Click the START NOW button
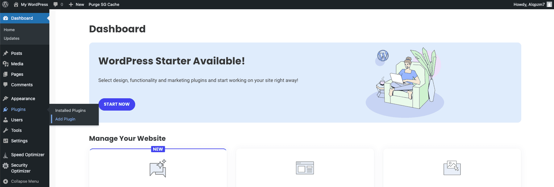Screen dimensions: 554x187 click(x=117, y=104)
